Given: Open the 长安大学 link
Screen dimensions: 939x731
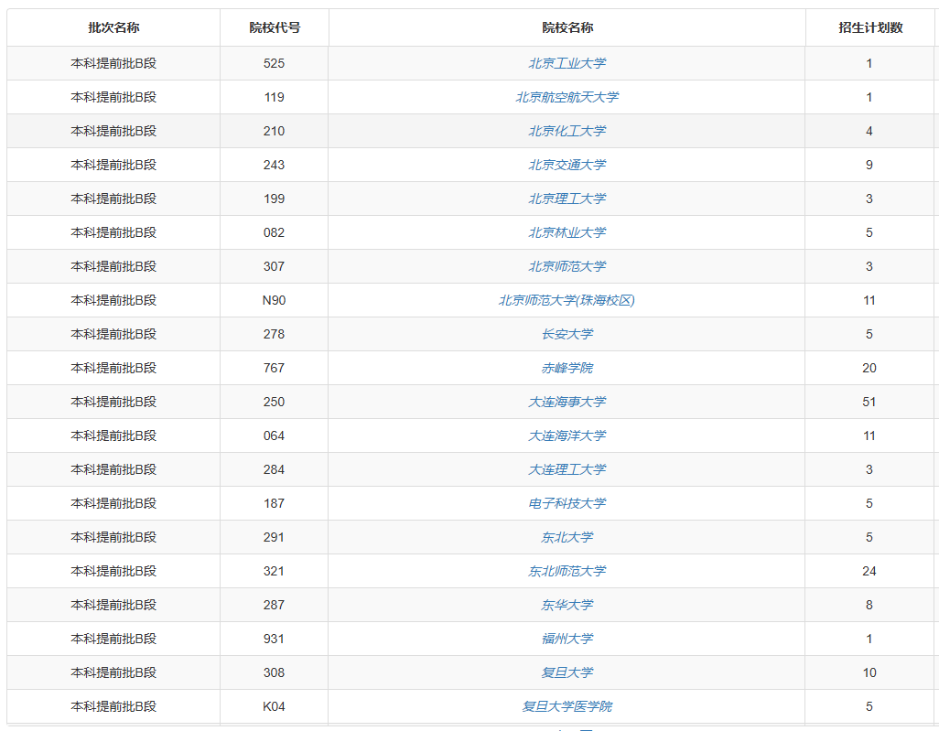Looking at the screenshot, I should pos(567,334).
